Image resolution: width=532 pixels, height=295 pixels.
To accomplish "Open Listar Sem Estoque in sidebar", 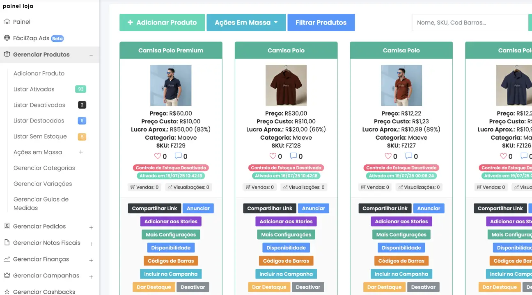I will 40,136.
